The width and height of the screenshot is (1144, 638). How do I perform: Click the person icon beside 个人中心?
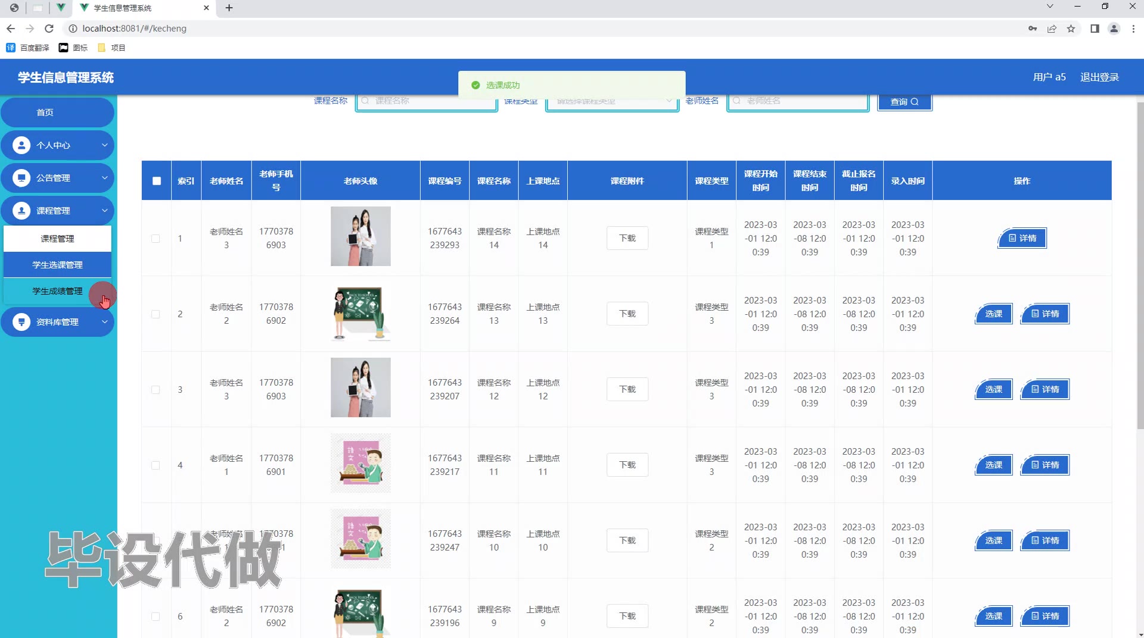tap(21, 145)
